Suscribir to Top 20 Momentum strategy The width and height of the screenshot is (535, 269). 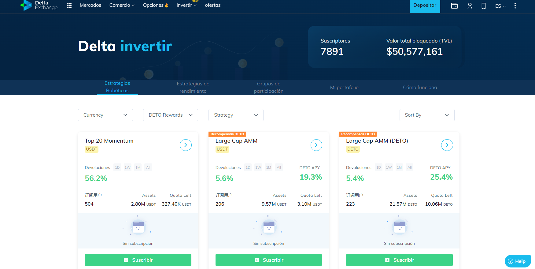138,260
